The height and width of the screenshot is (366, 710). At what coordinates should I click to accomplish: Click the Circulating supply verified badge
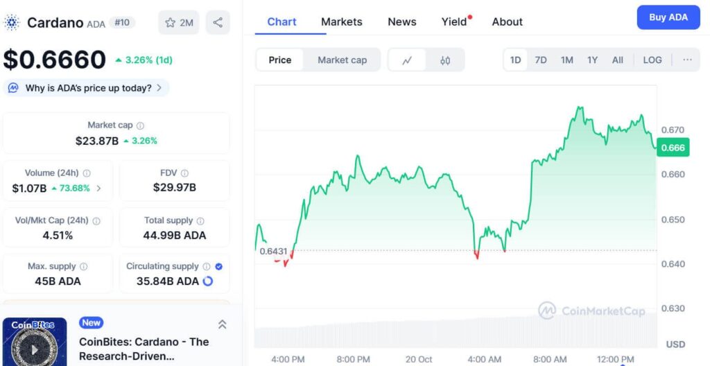click(219, 266)
